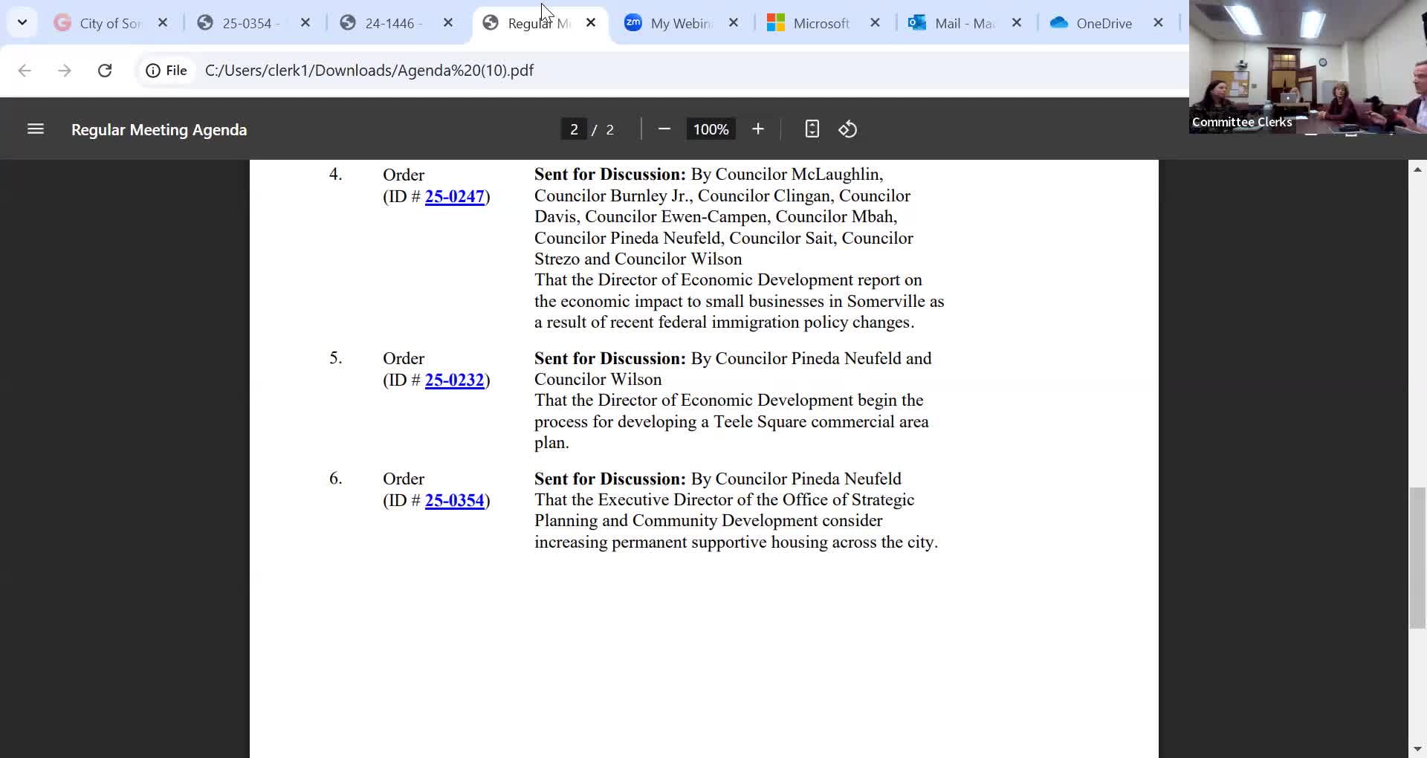The width and height of the screenshot is (1427, 758).
Task: Open the PDF viewer menu
Action: 35,129
